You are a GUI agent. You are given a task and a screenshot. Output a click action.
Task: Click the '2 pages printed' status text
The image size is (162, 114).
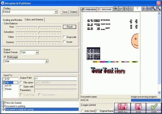pyautogui.click(x=88, y=105)
